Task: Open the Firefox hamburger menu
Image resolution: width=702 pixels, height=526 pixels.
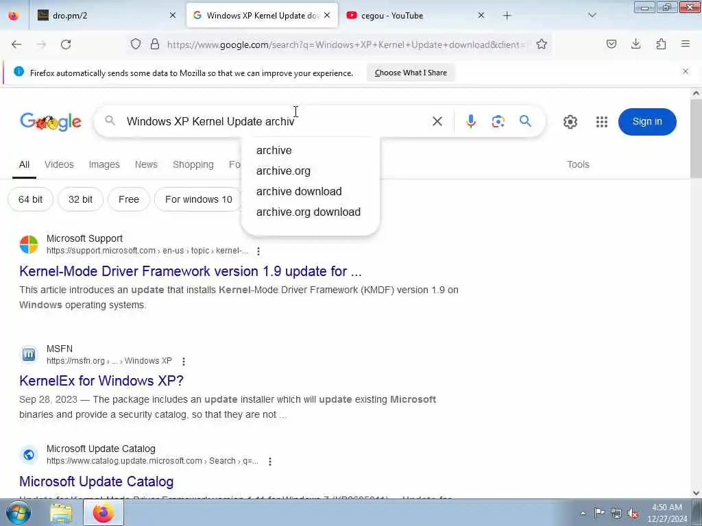Action: (686, 44)
